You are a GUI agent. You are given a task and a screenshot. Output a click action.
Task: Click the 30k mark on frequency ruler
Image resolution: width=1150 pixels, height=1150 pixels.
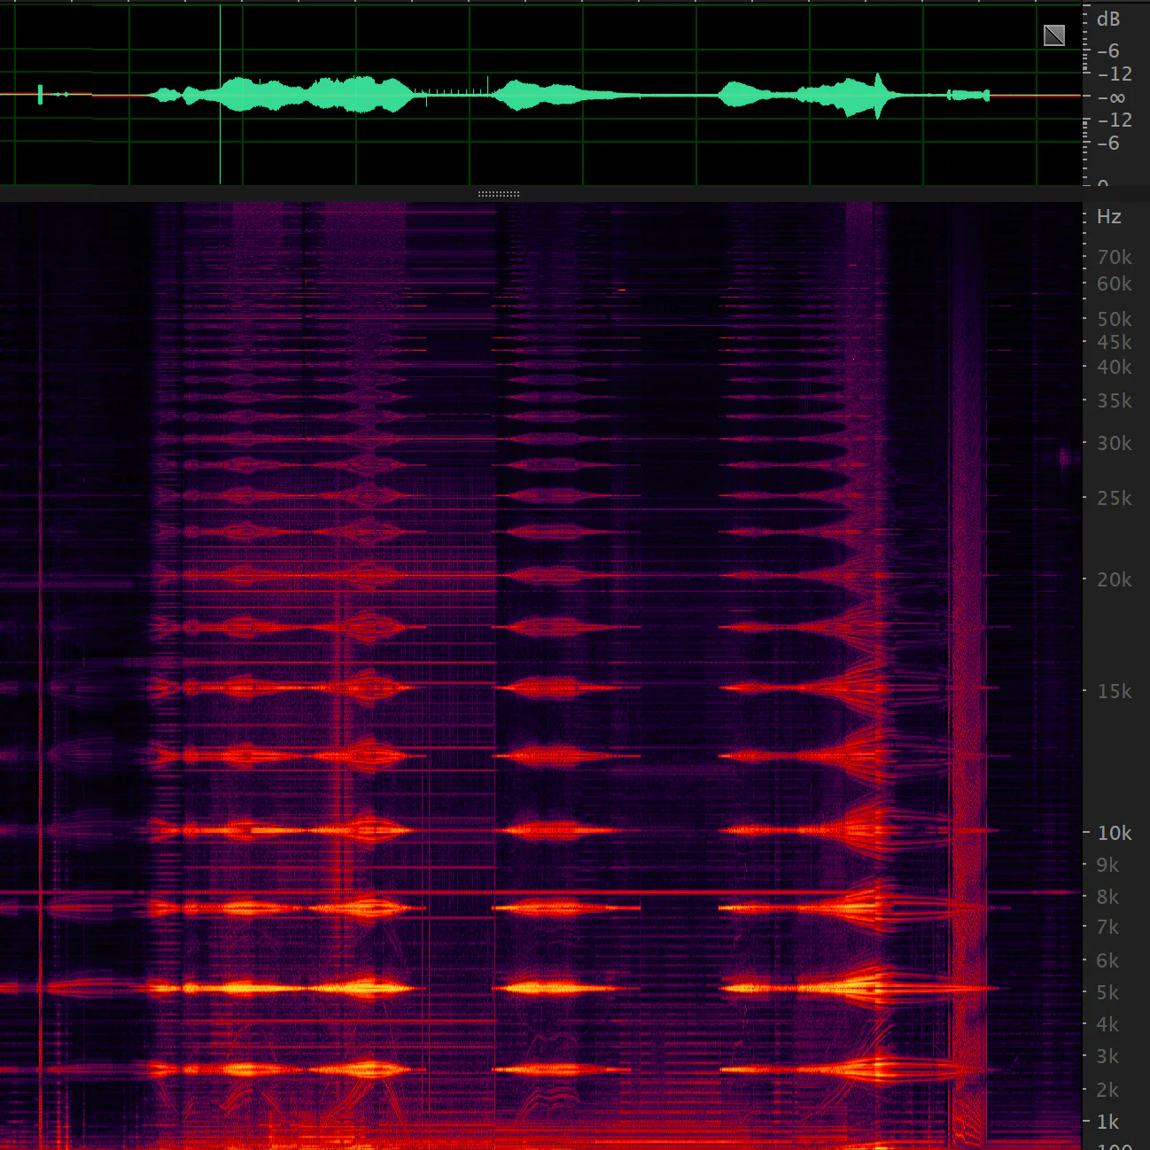coord(1114,443)
